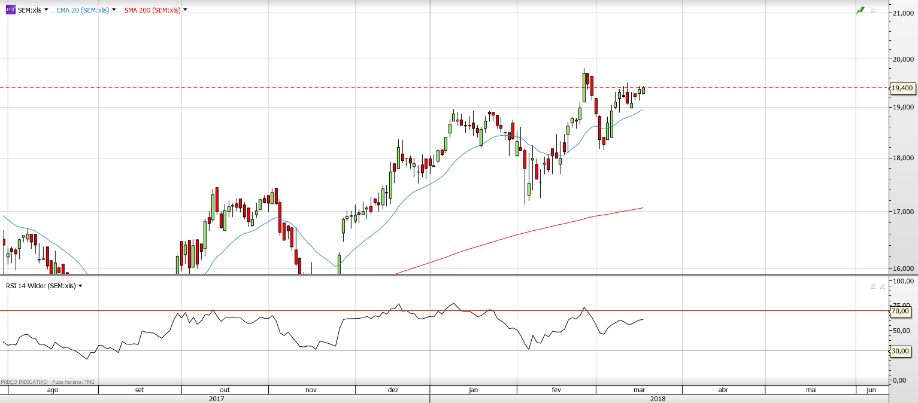This screenshot has height=403, width=918.
Task: Close the RSI indicator panel
Action: [x=882, y=286]
